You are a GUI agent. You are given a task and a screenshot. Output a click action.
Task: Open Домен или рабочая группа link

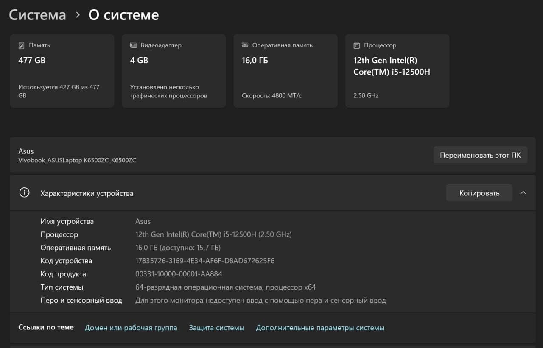131,328
